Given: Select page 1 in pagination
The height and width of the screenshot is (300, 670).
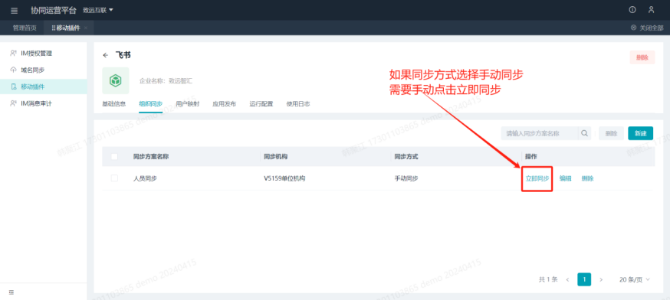Looking at the screenshot, I should 584,279.
